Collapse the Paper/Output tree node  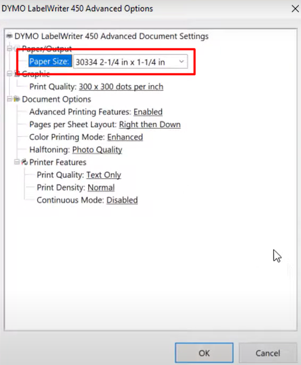pos(10,48)
